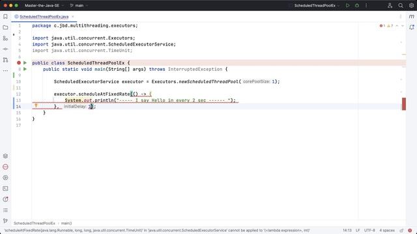Open LF line separator selector
Viewport: 417px width, 234px height.
(x=358, y=230)
